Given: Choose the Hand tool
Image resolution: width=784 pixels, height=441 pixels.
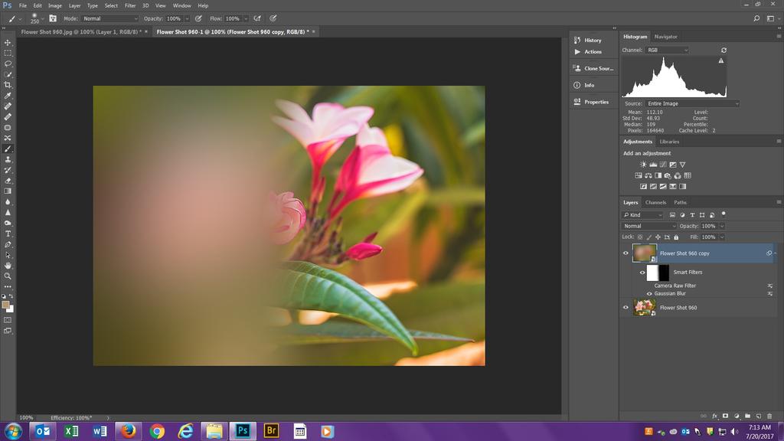Looking at the screenshot, I should coord(8,265).
